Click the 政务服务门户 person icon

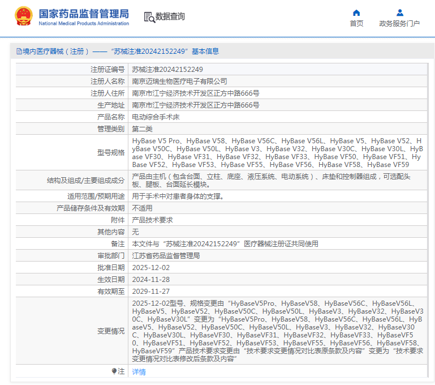(x=399, y=13)
